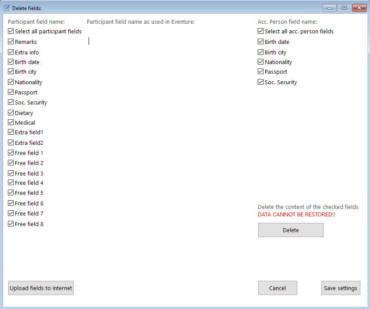Uncheck Select all participant fields checkbox
Image resolution: width=370 pixels, height=309 pixels.
pyautogui.click(x=11, y=32)
